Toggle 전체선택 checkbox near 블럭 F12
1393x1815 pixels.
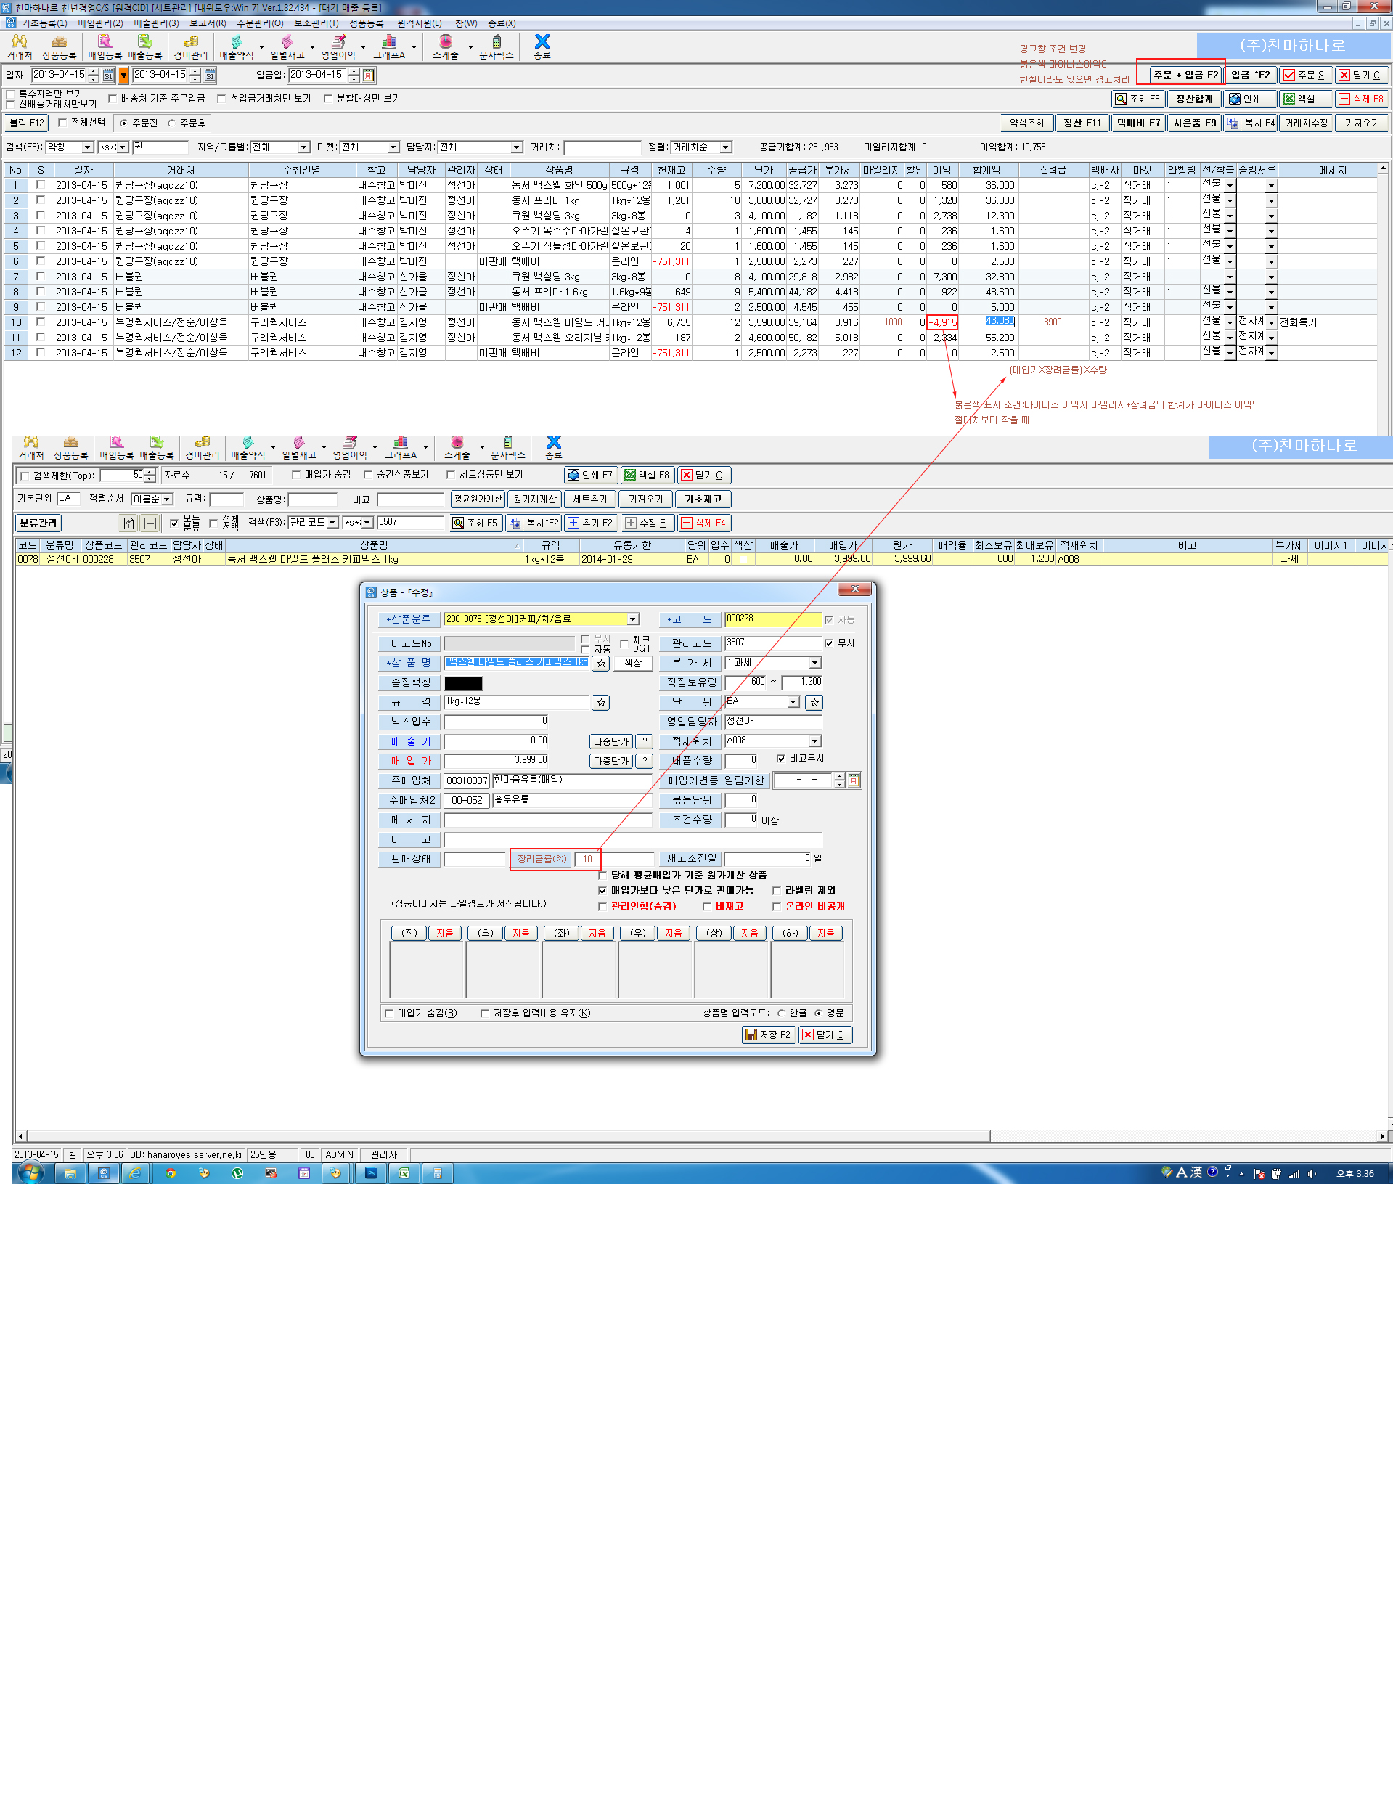62,123
